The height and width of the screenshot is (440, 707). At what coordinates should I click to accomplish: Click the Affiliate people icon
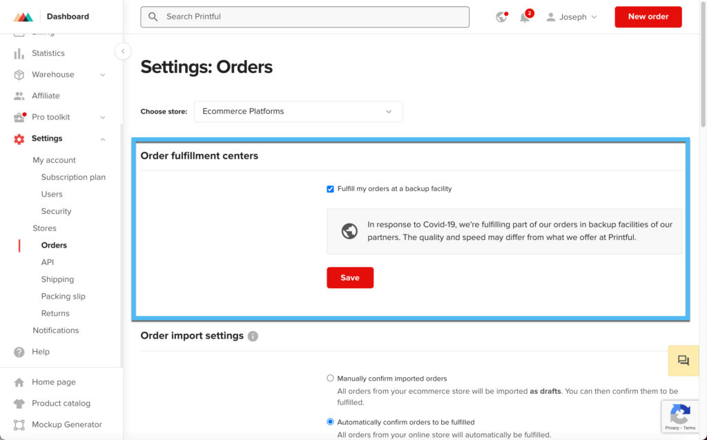(x=19, y=96)
